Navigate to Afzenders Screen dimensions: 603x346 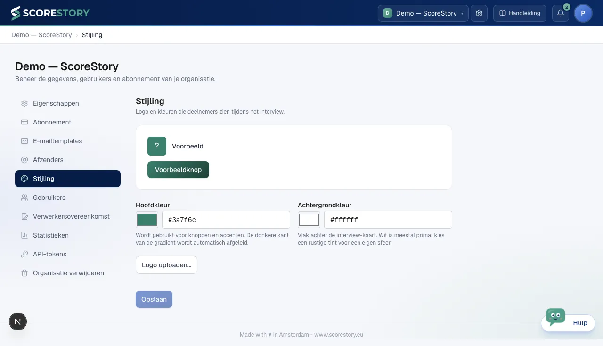coord(68,160)
